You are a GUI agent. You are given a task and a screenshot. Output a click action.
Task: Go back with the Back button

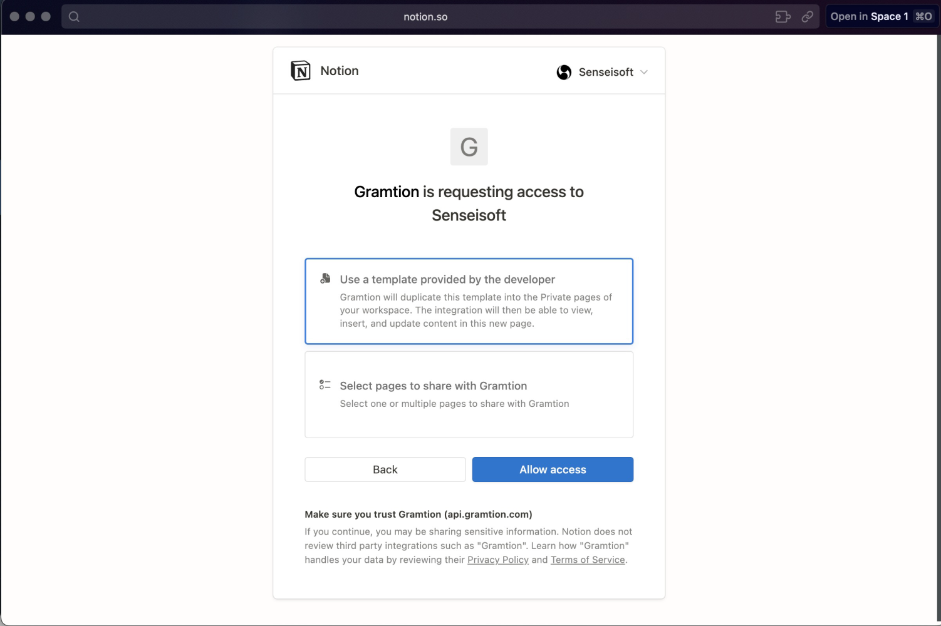(x=385, y=469)
